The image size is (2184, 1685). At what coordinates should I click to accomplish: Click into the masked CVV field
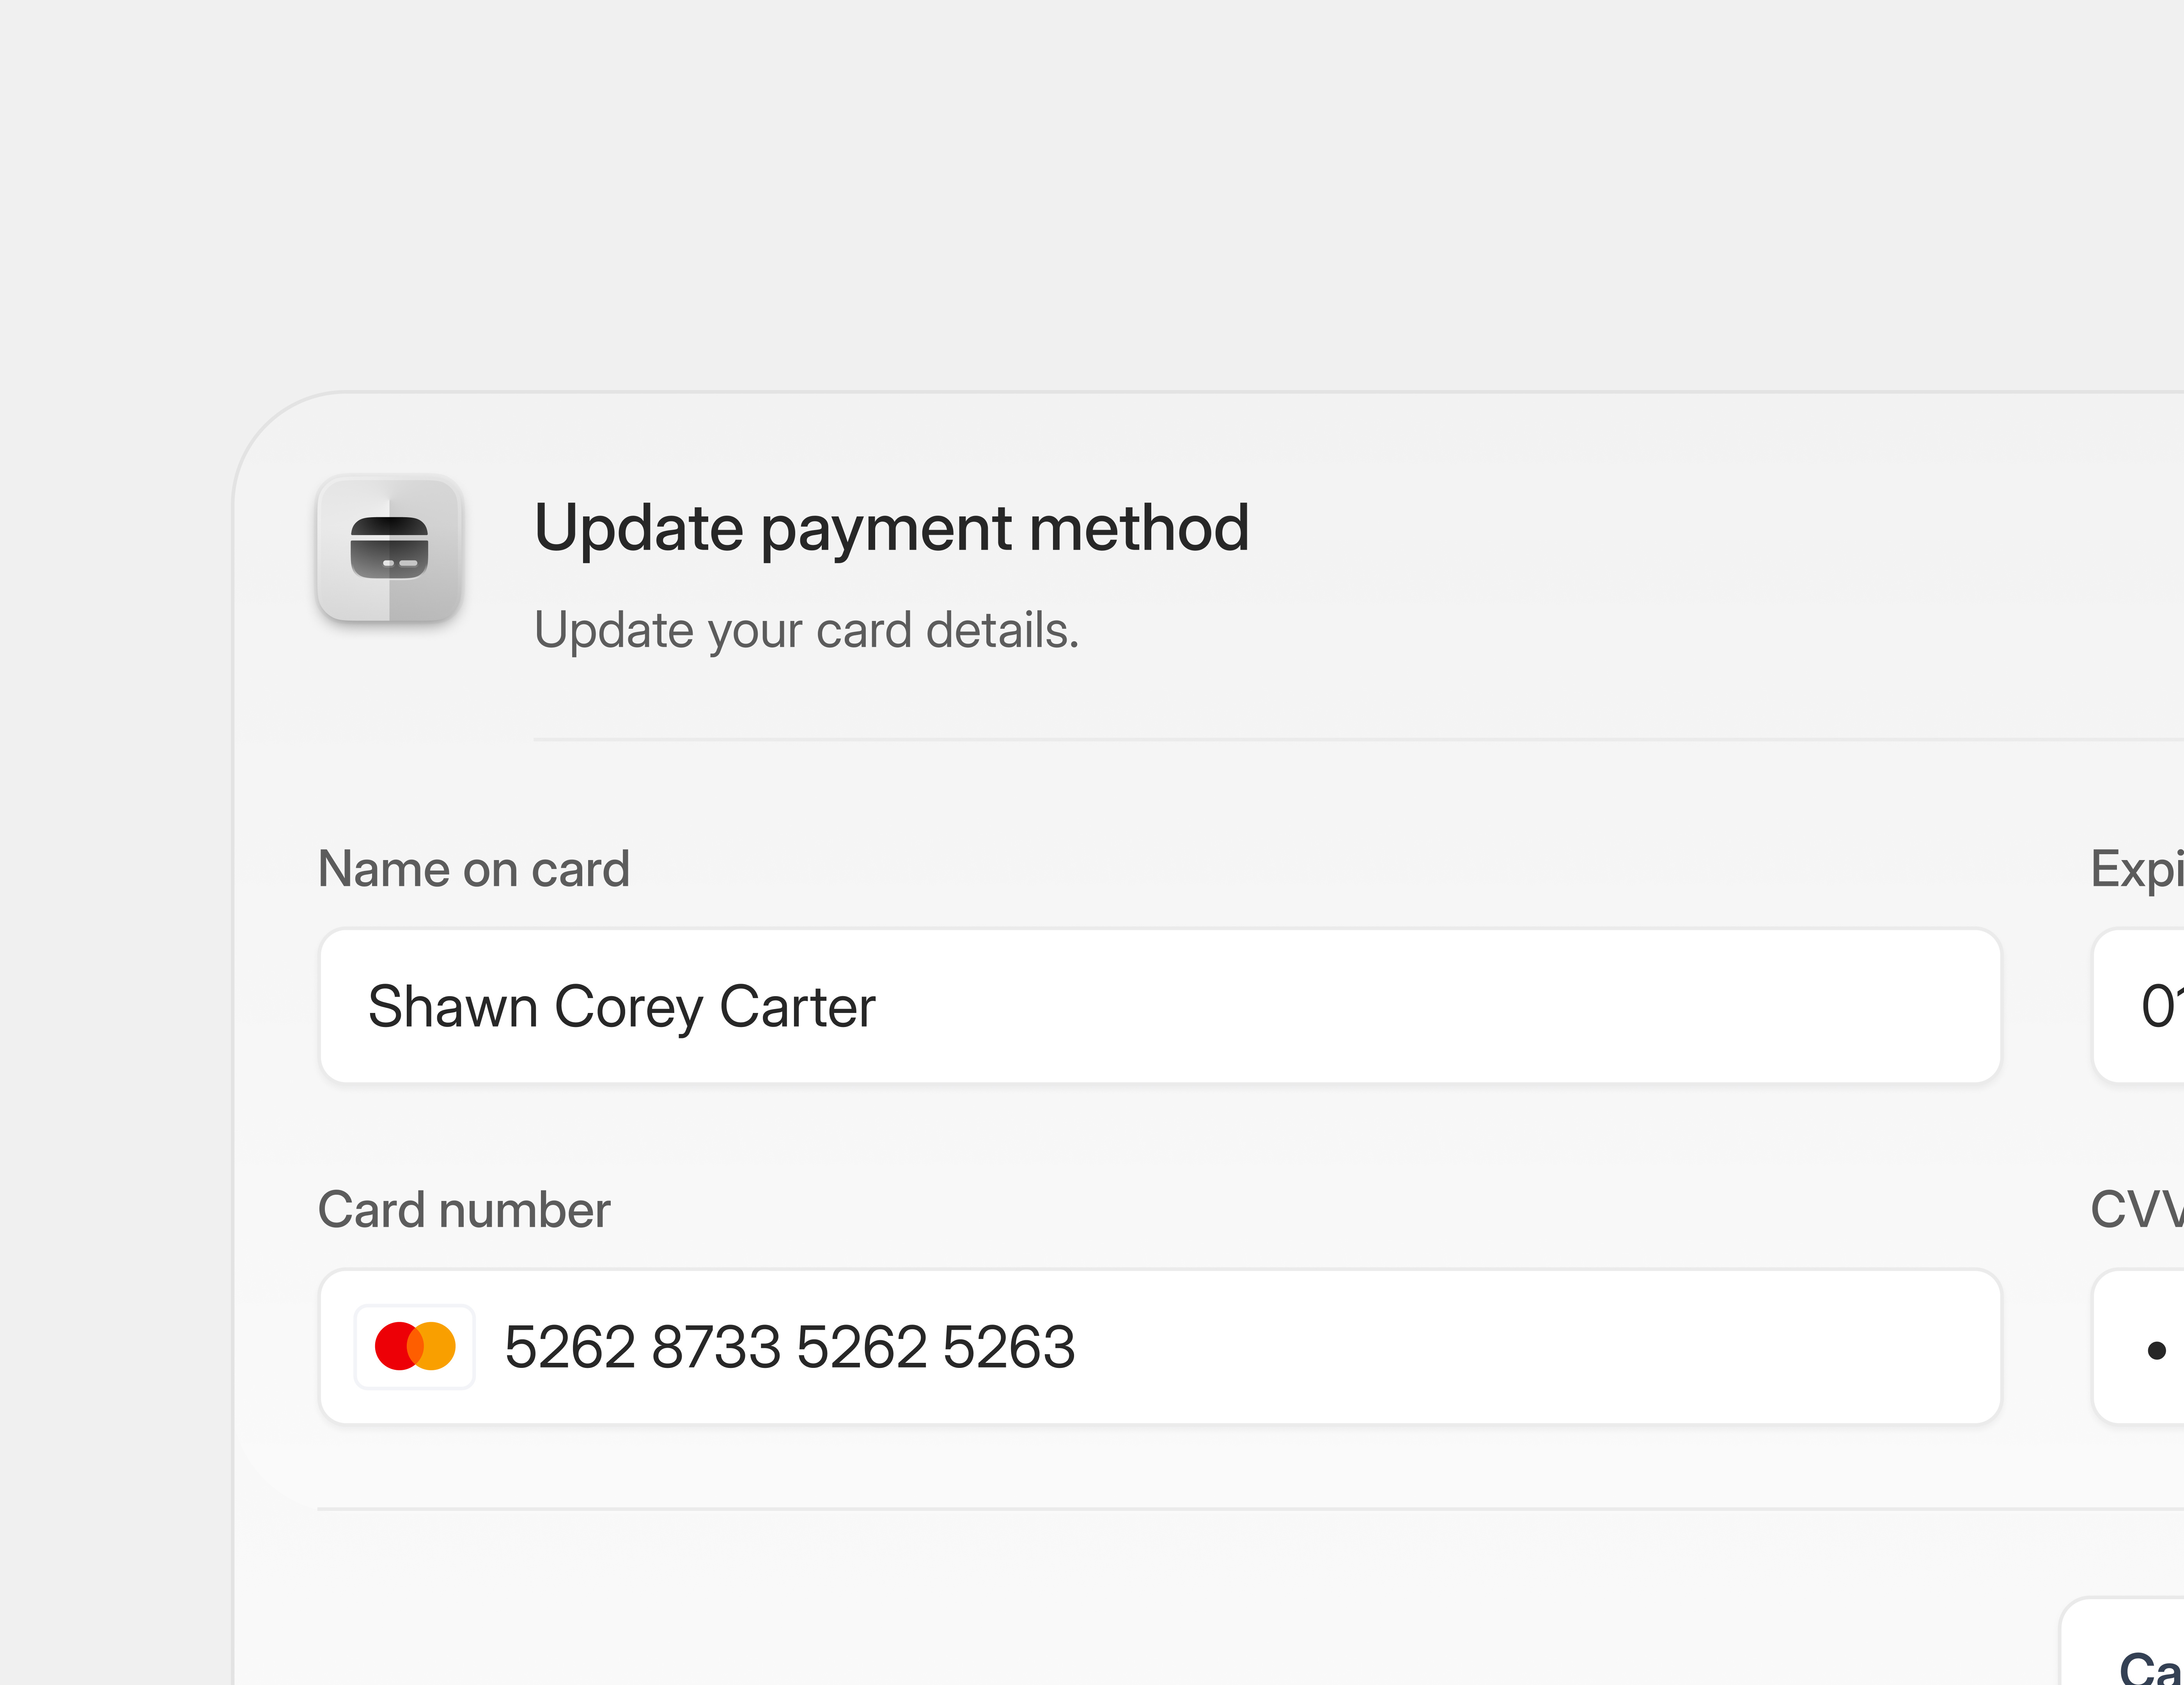(x=2150, y=1345)
